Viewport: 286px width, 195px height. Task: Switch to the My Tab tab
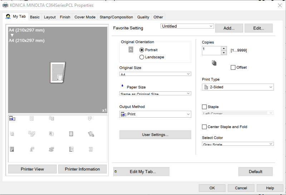click(x=16, y=16)
